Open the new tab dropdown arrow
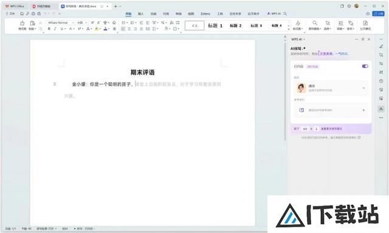 point(120,7)
